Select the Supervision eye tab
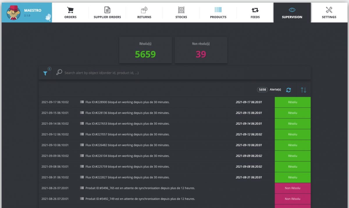The height and width of the screenshot is (208, 349). pyautogui.click(x=292, y=13)
